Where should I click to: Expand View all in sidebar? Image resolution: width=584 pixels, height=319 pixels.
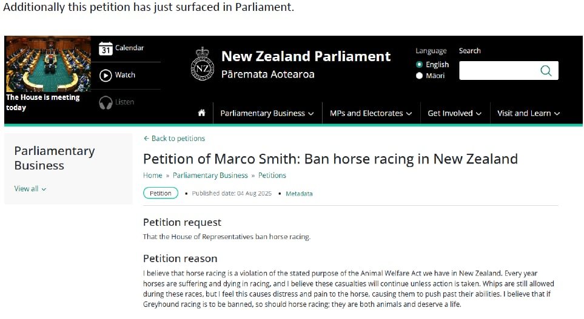coord(30,189)
